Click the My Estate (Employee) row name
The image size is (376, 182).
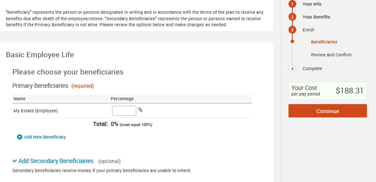tap(36, 111)
